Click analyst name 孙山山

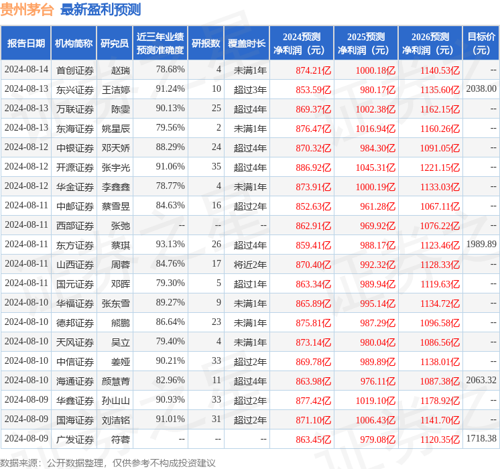tap(116, 401)
